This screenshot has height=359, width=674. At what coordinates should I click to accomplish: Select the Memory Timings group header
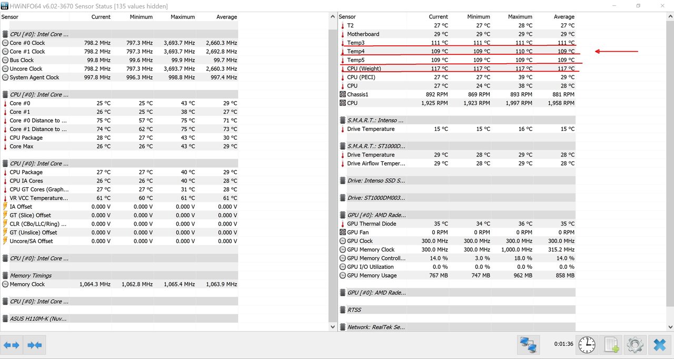pos(119,276)
